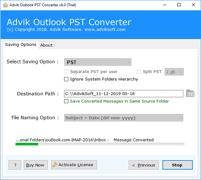Screen dimensions: 201x180
Task: Click the copyright line with www.adviksoft.com
Action: 66,30
